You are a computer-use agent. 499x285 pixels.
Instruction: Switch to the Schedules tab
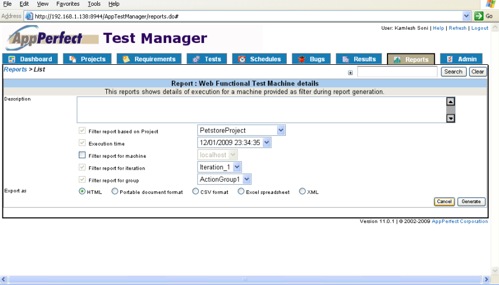[259, 59]
